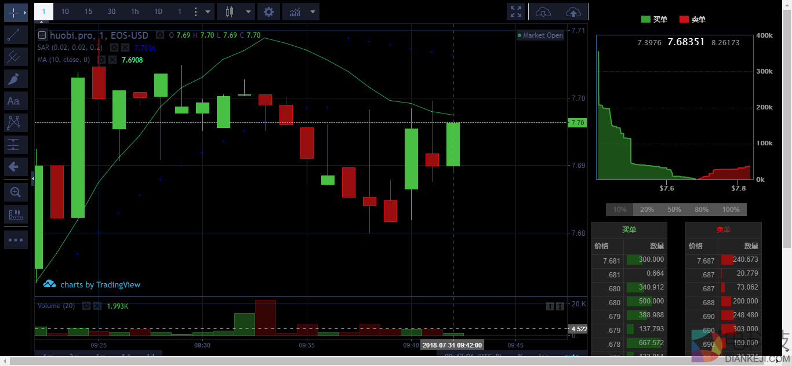This screenshot has height=366, width=792.
Task: Open settings for the MA indicator
Action: 102,60
